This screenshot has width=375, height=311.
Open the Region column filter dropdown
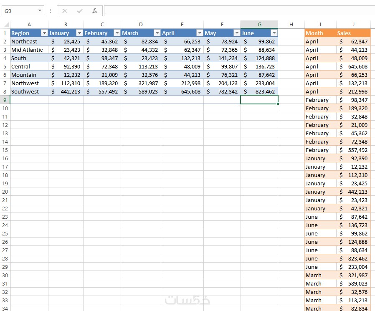44,33
